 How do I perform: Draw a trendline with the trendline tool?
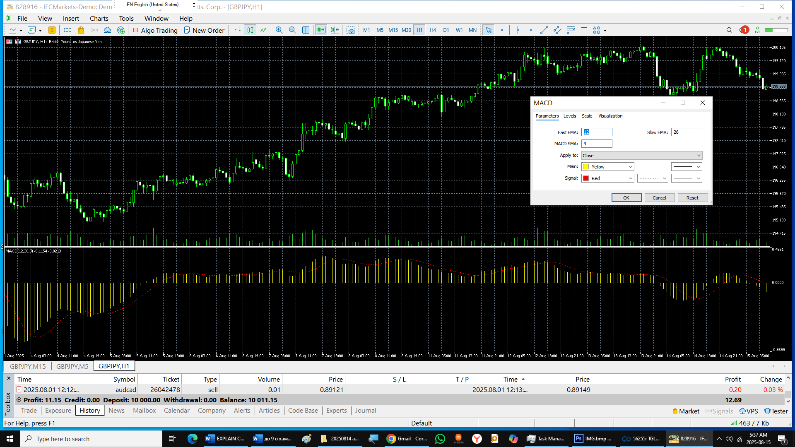[x=544, y=30]
